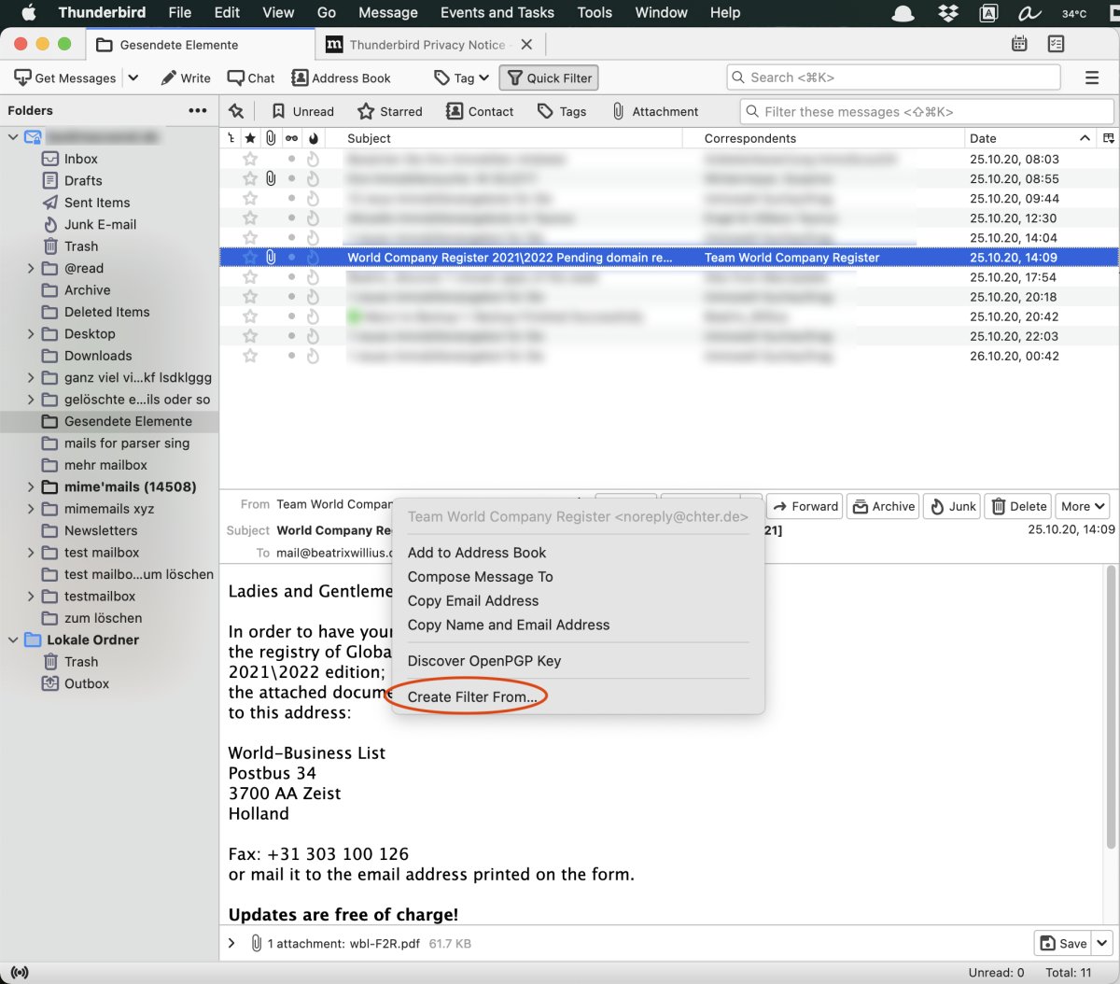Choose Copy Email Address
Image resolution: width=1120 pixels, height=984 pixels.
473,601
